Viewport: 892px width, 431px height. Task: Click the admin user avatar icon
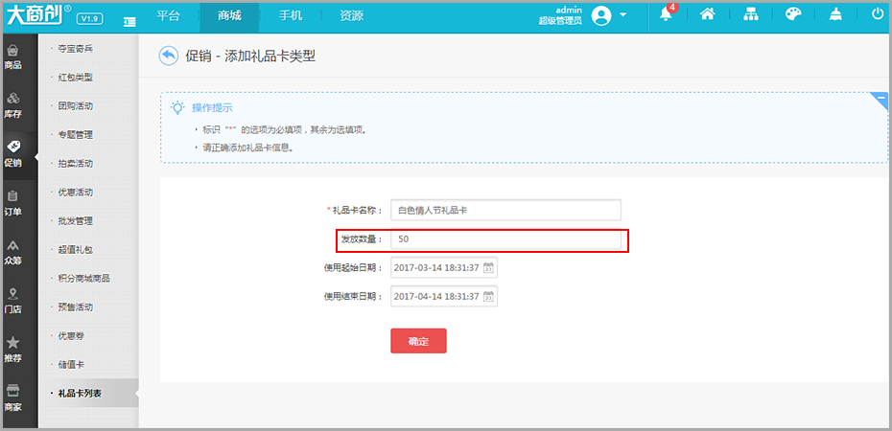pyautogui.click(x=601, y=16)
